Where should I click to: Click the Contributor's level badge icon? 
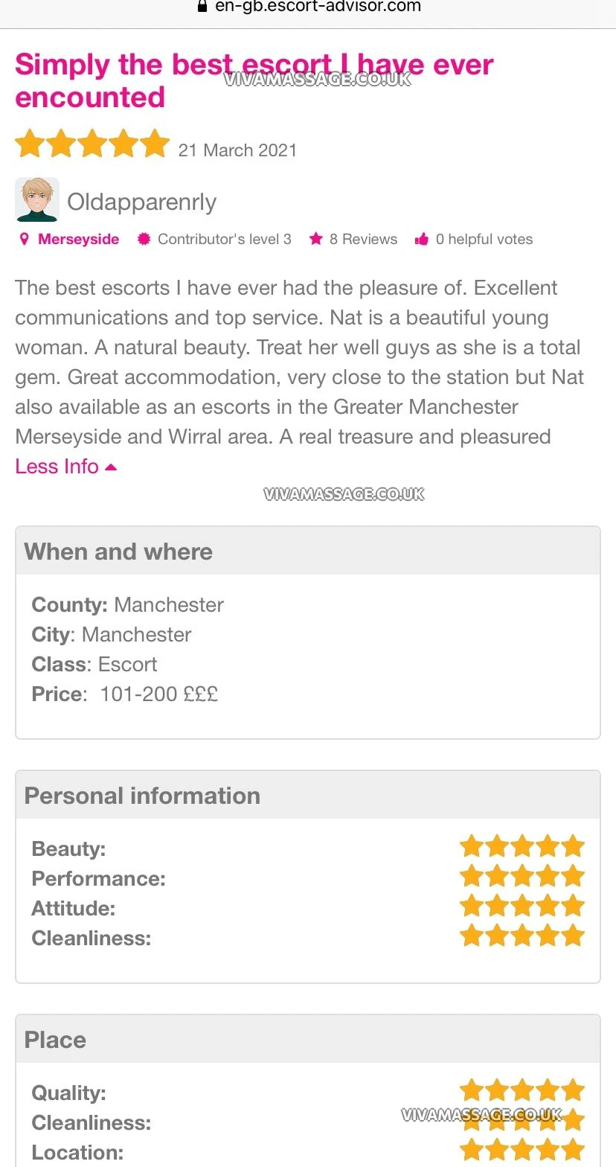coord(144,239)
